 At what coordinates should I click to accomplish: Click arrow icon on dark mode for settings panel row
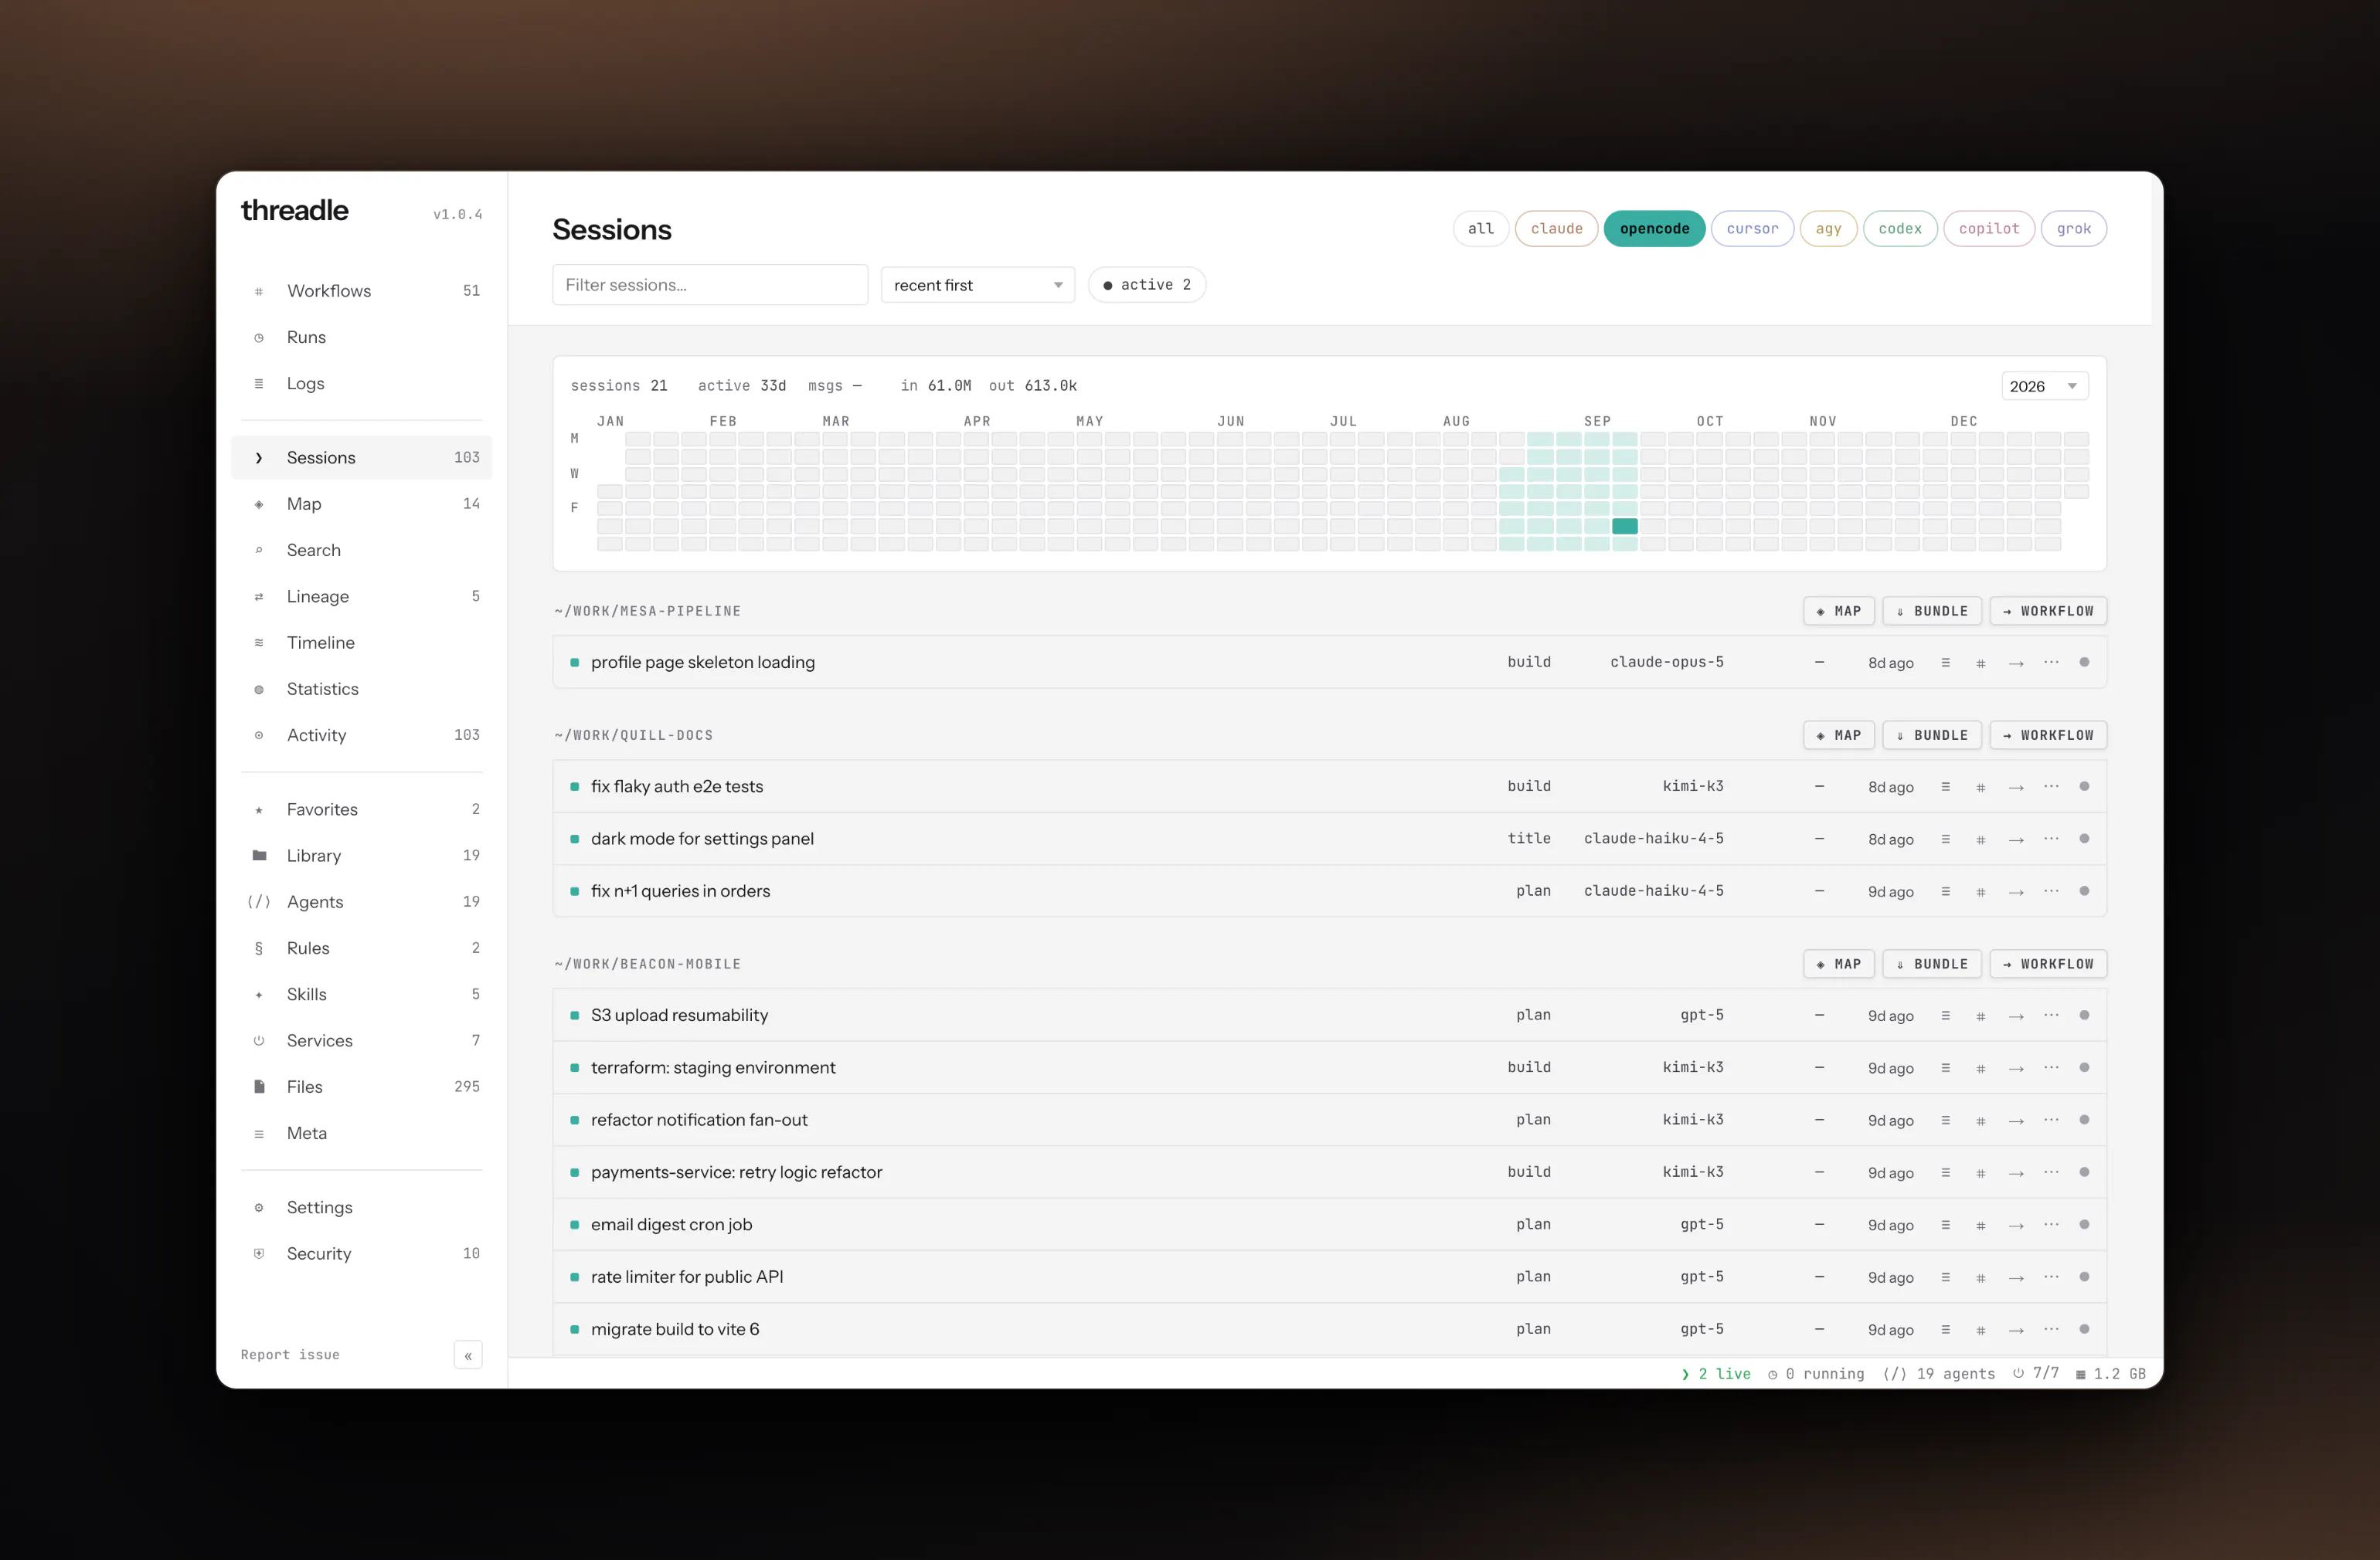[2016, 839]
